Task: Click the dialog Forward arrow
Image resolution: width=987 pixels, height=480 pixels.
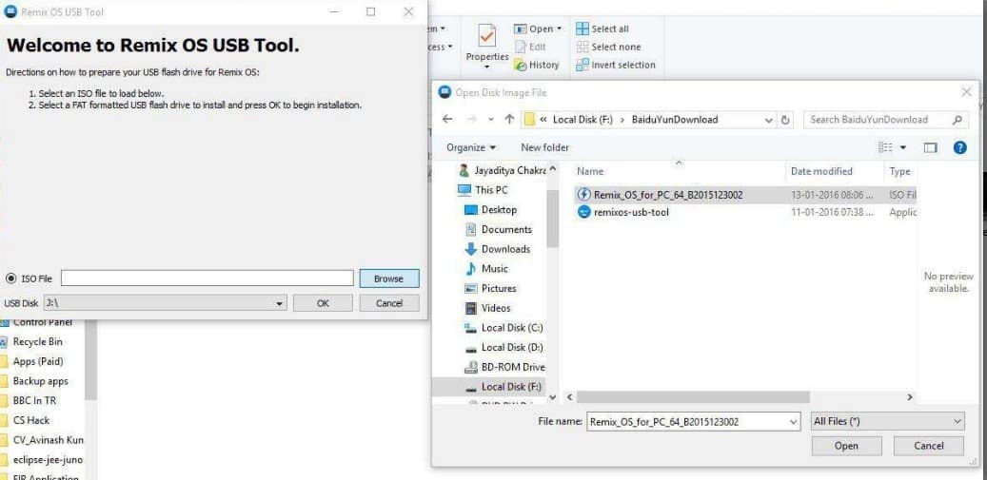Action: point(471,120)
